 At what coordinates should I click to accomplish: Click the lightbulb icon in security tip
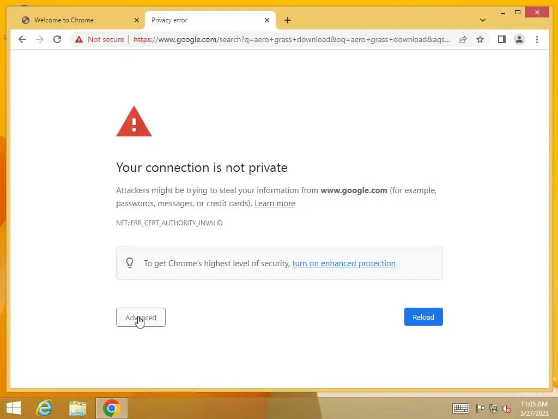130,263
